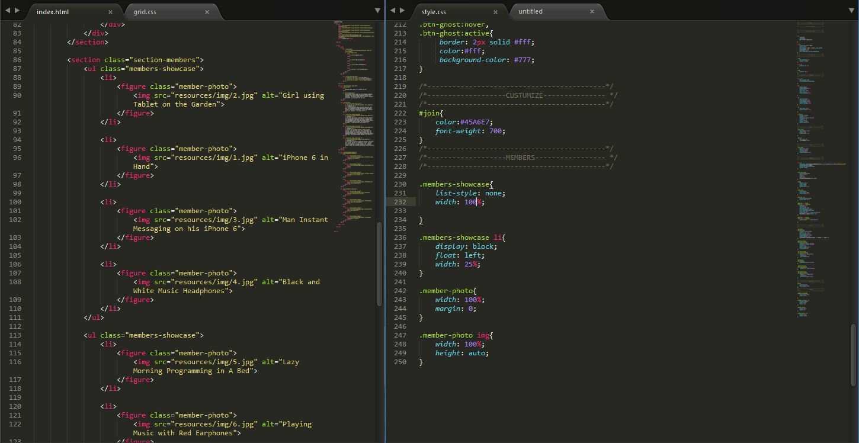Close the grid.css tab
Viewport: 859px width, 443px height.
pyautogui.click(x=207, y=12)
